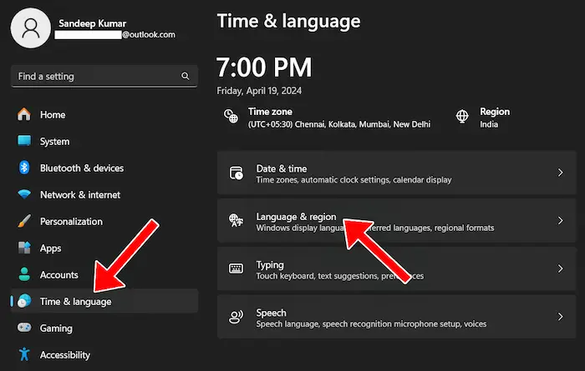Click the Chennai, Kolkata, Mumbai, New Delhi text

363,124
